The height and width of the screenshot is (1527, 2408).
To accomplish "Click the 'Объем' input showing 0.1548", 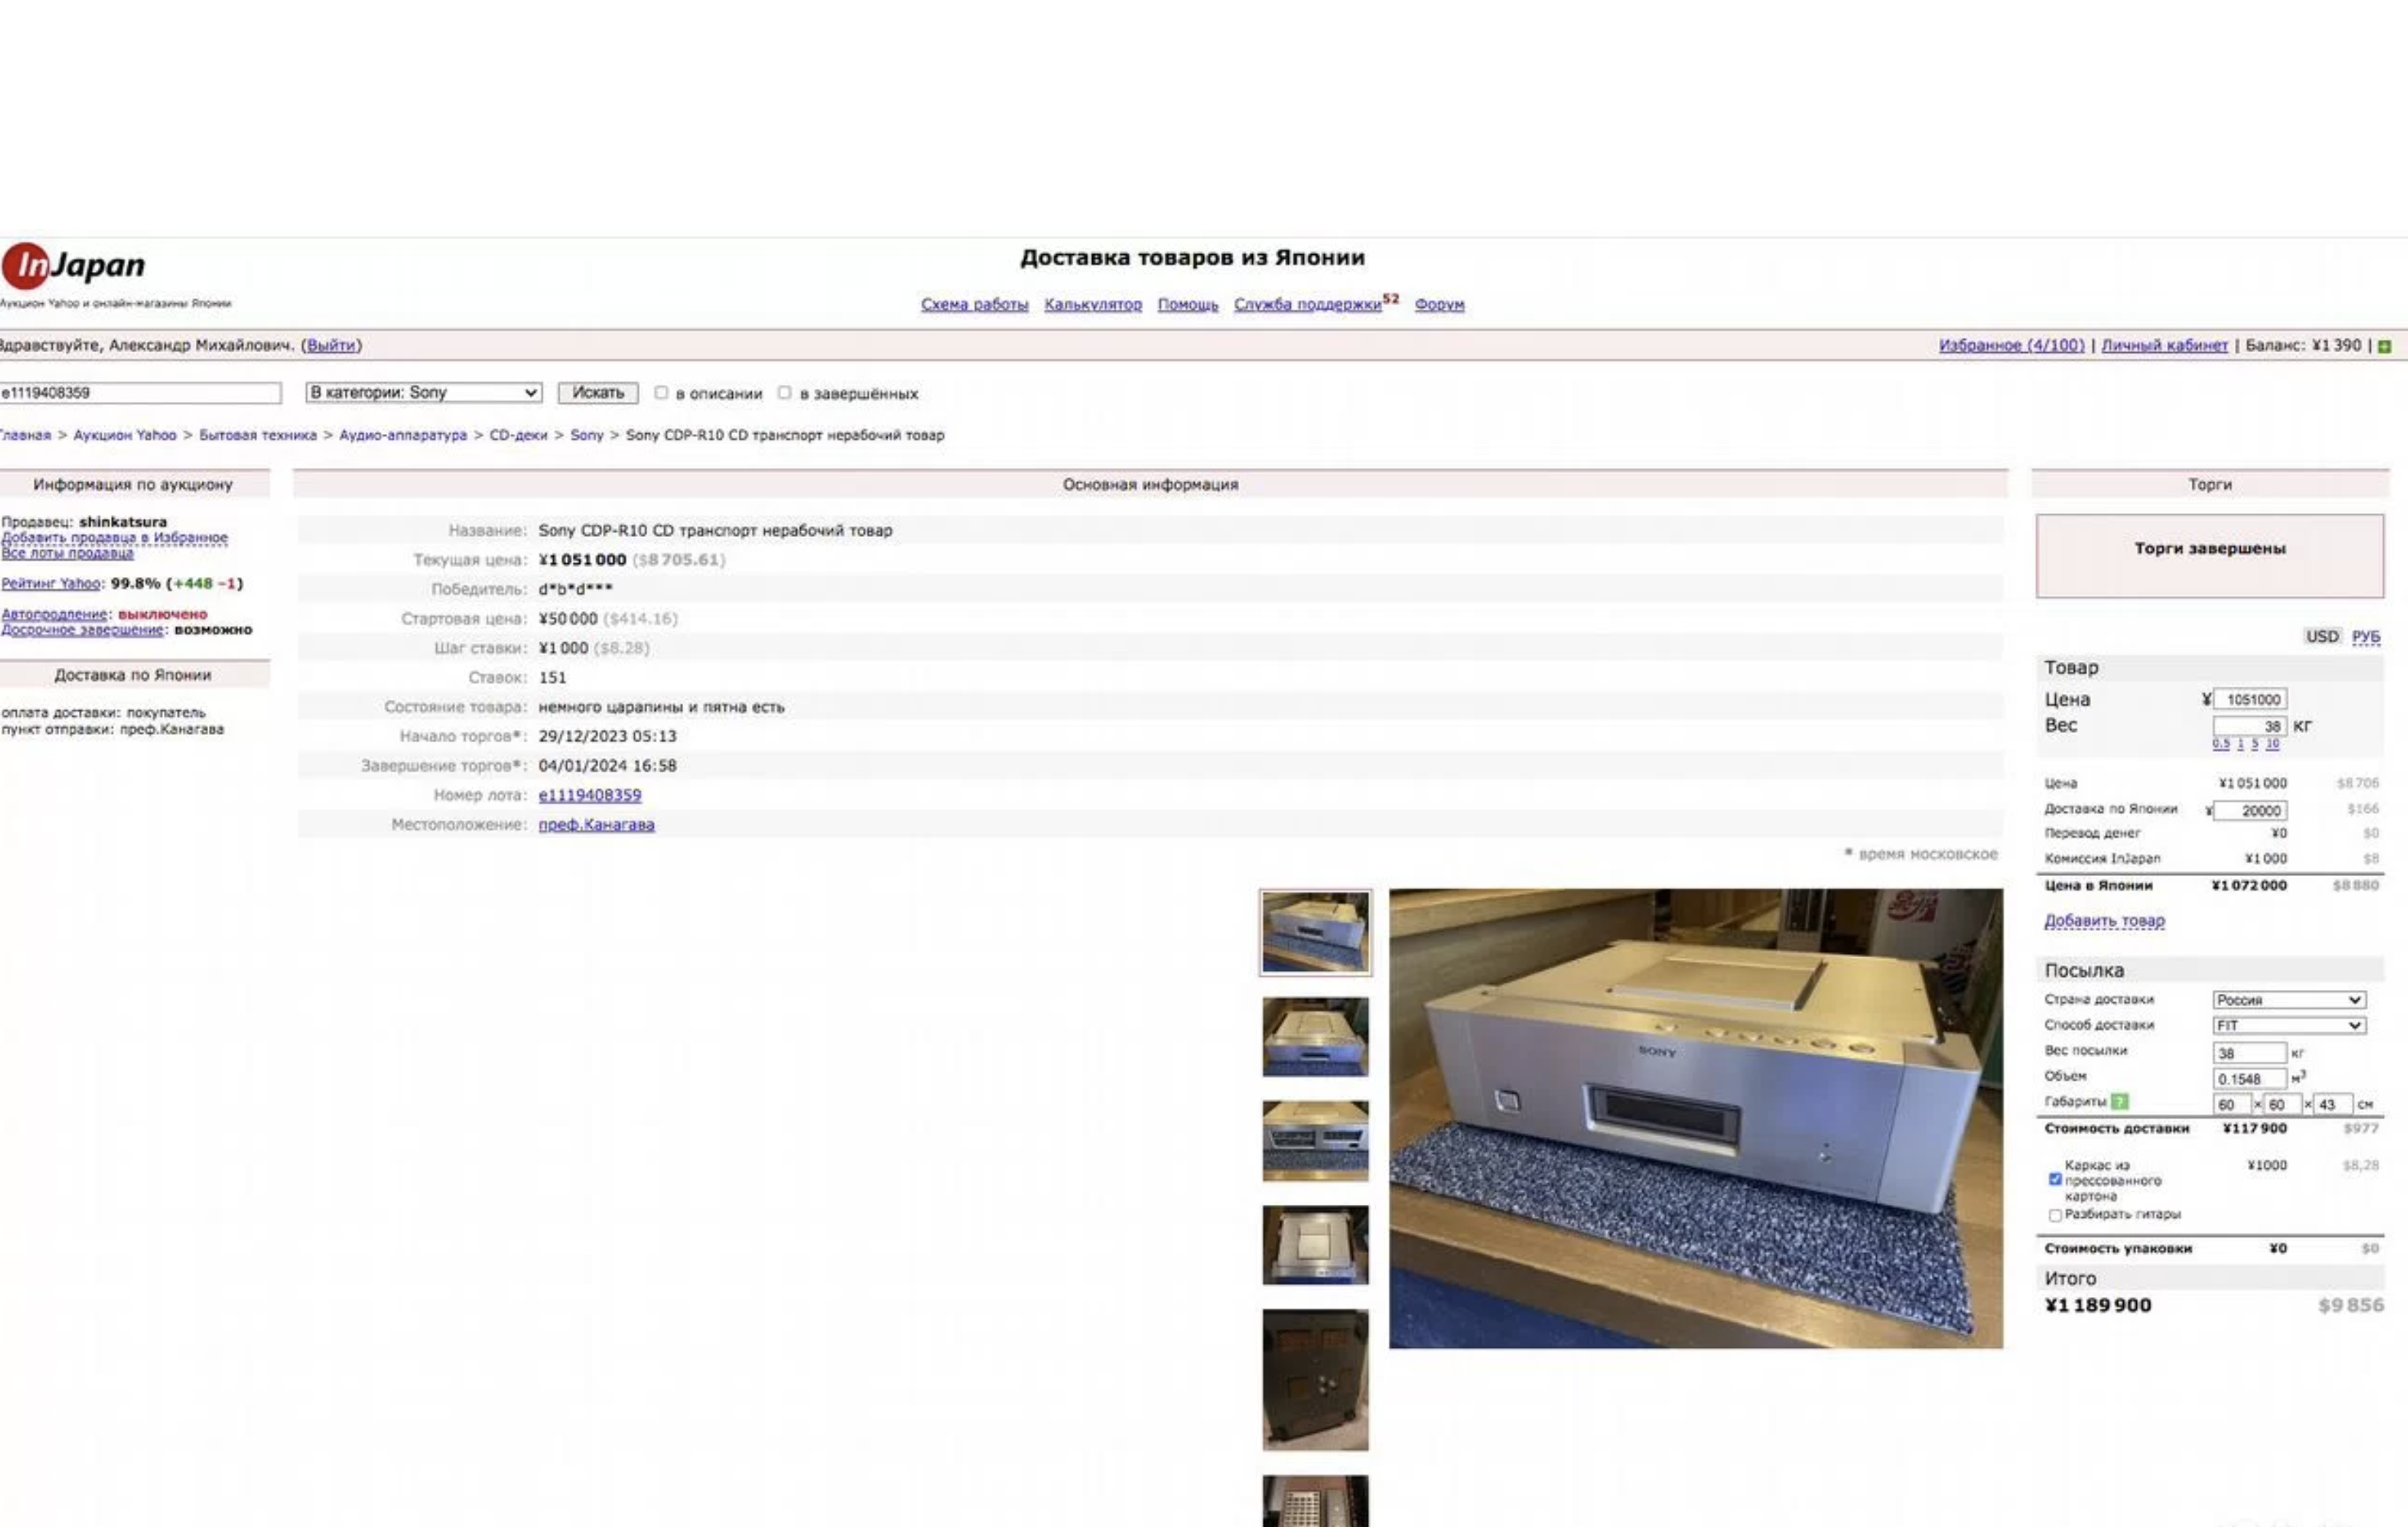I will pos(2249,1079).
